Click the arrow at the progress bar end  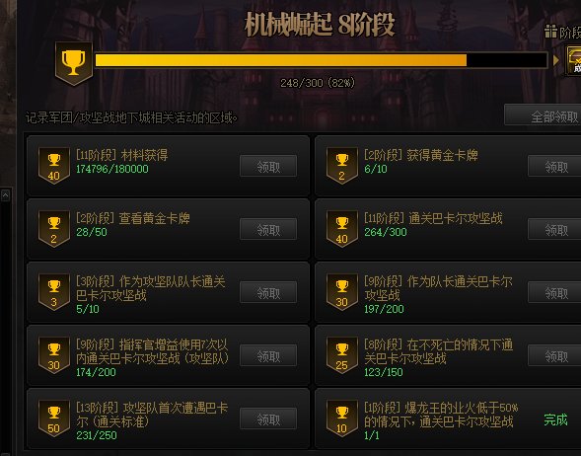coord(555,60)
